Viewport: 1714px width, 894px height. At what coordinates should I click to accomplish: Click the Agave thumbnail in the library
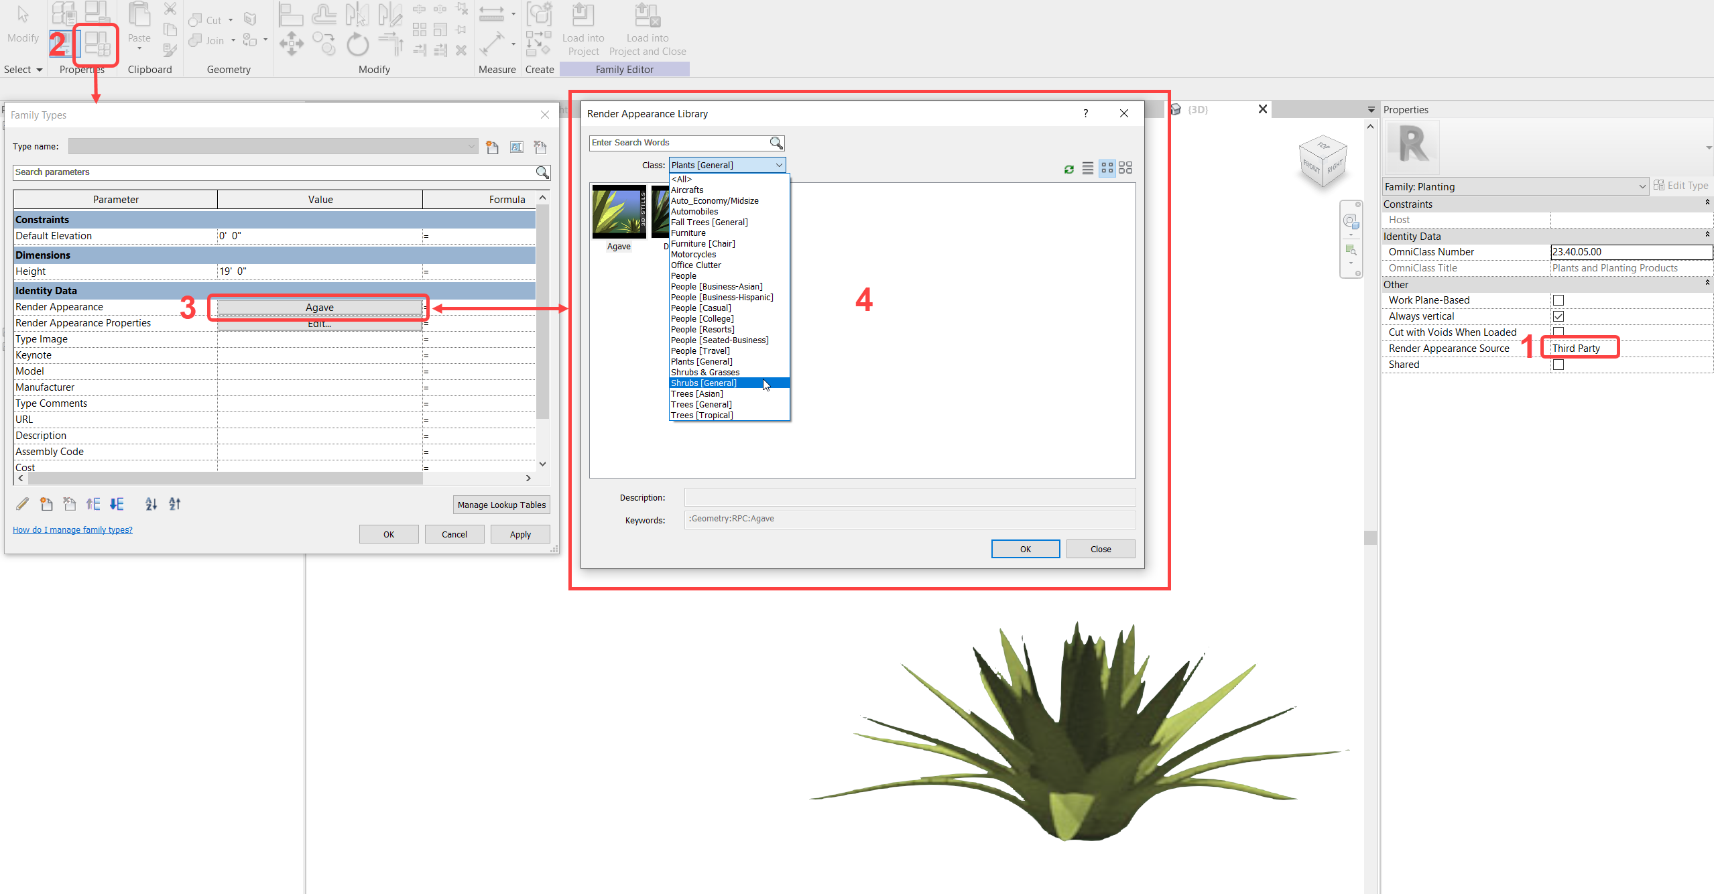(x=618, y=213)
